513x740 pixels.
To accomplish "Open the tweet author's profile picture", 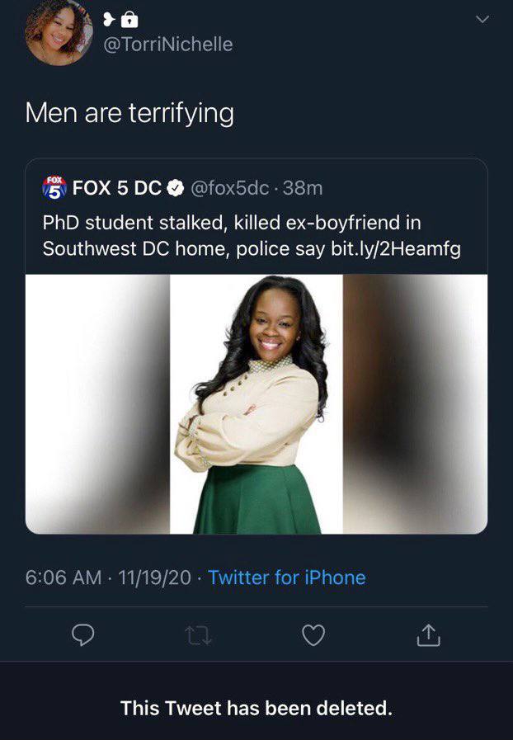I will click(57, 32).
